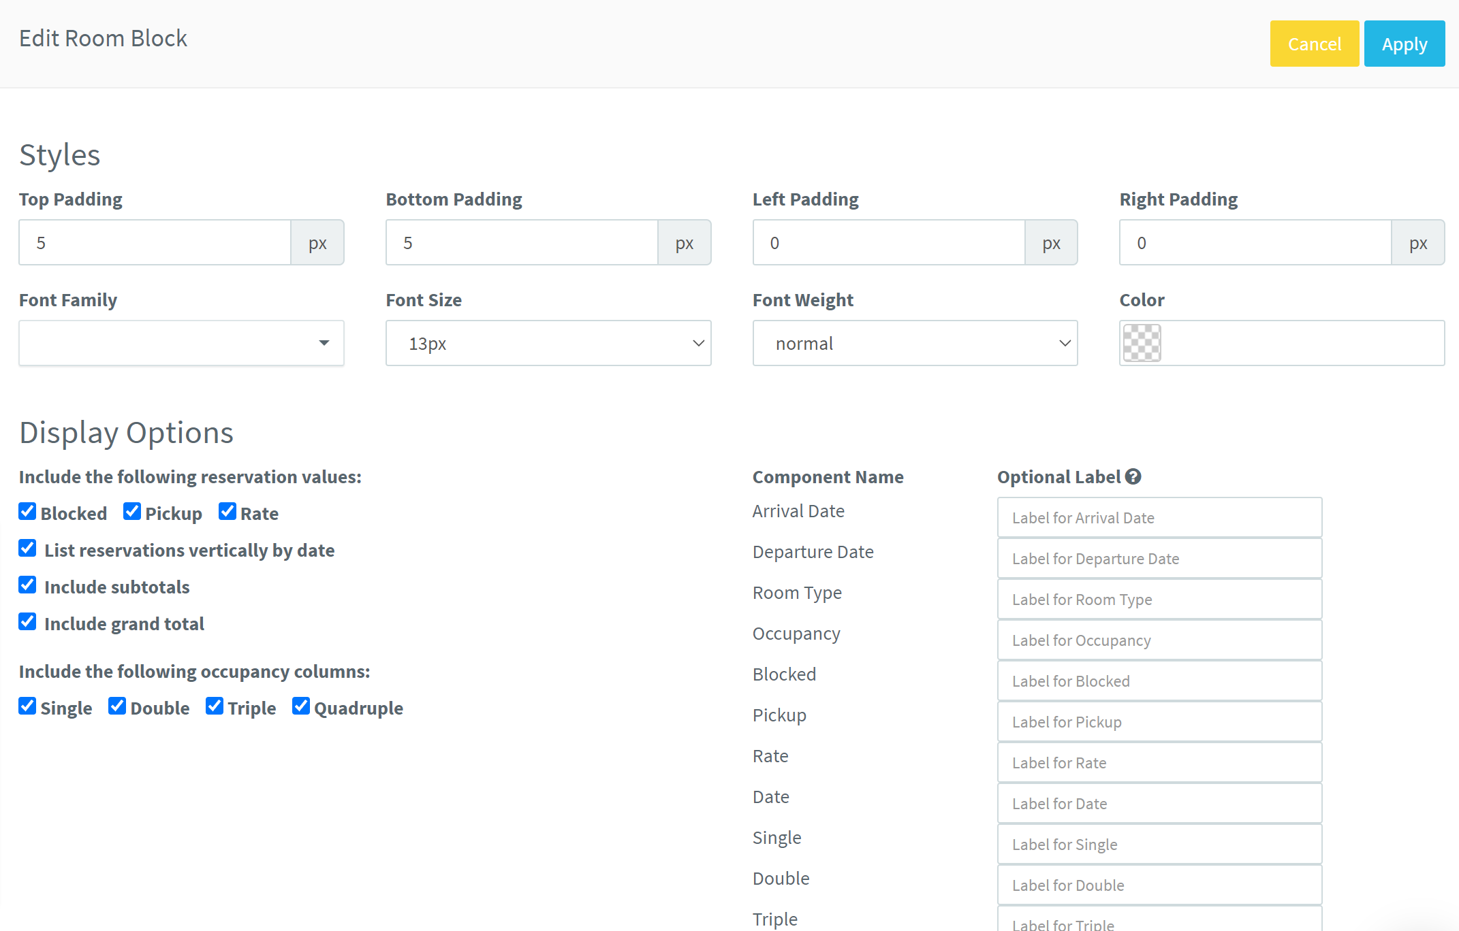Focus the Top Padding field
The image size is (1459, 931).
[x=155, y=242]
